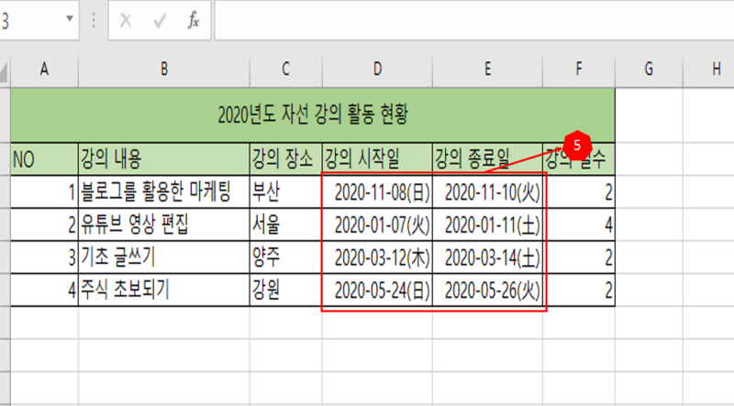Select the cell 주식 초보되기
Viewport: 734px width, 406px height.
(164, 290)
